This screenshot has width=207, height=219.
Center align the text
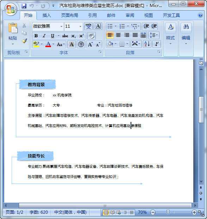[118, 35]
